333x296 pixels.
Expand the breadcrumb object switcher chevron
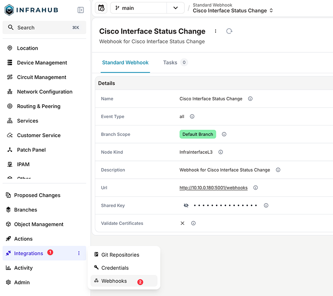tap(271, 10)
